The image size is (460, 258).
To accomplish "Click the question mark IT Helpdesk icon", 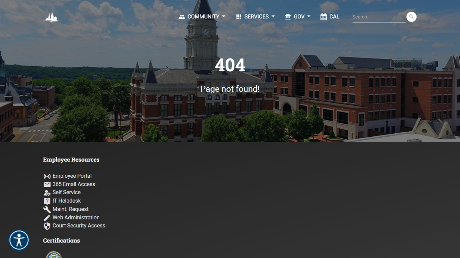I will pyautogui.click(x=47, y=201).
